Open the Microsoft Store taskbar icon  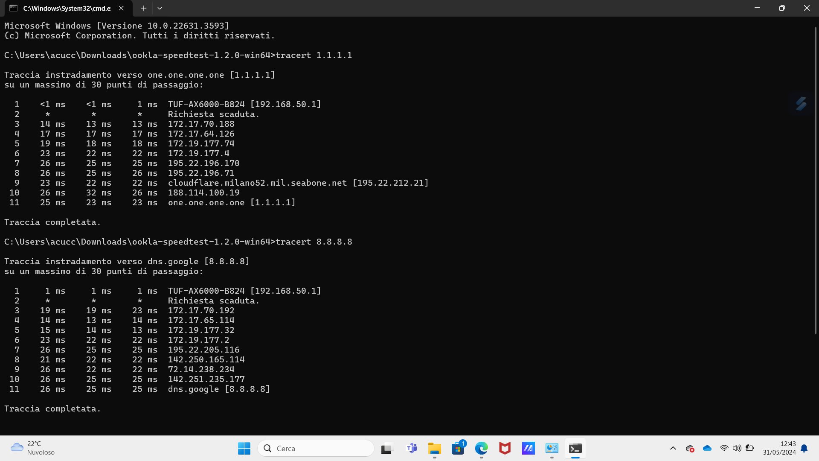[458, 449]
